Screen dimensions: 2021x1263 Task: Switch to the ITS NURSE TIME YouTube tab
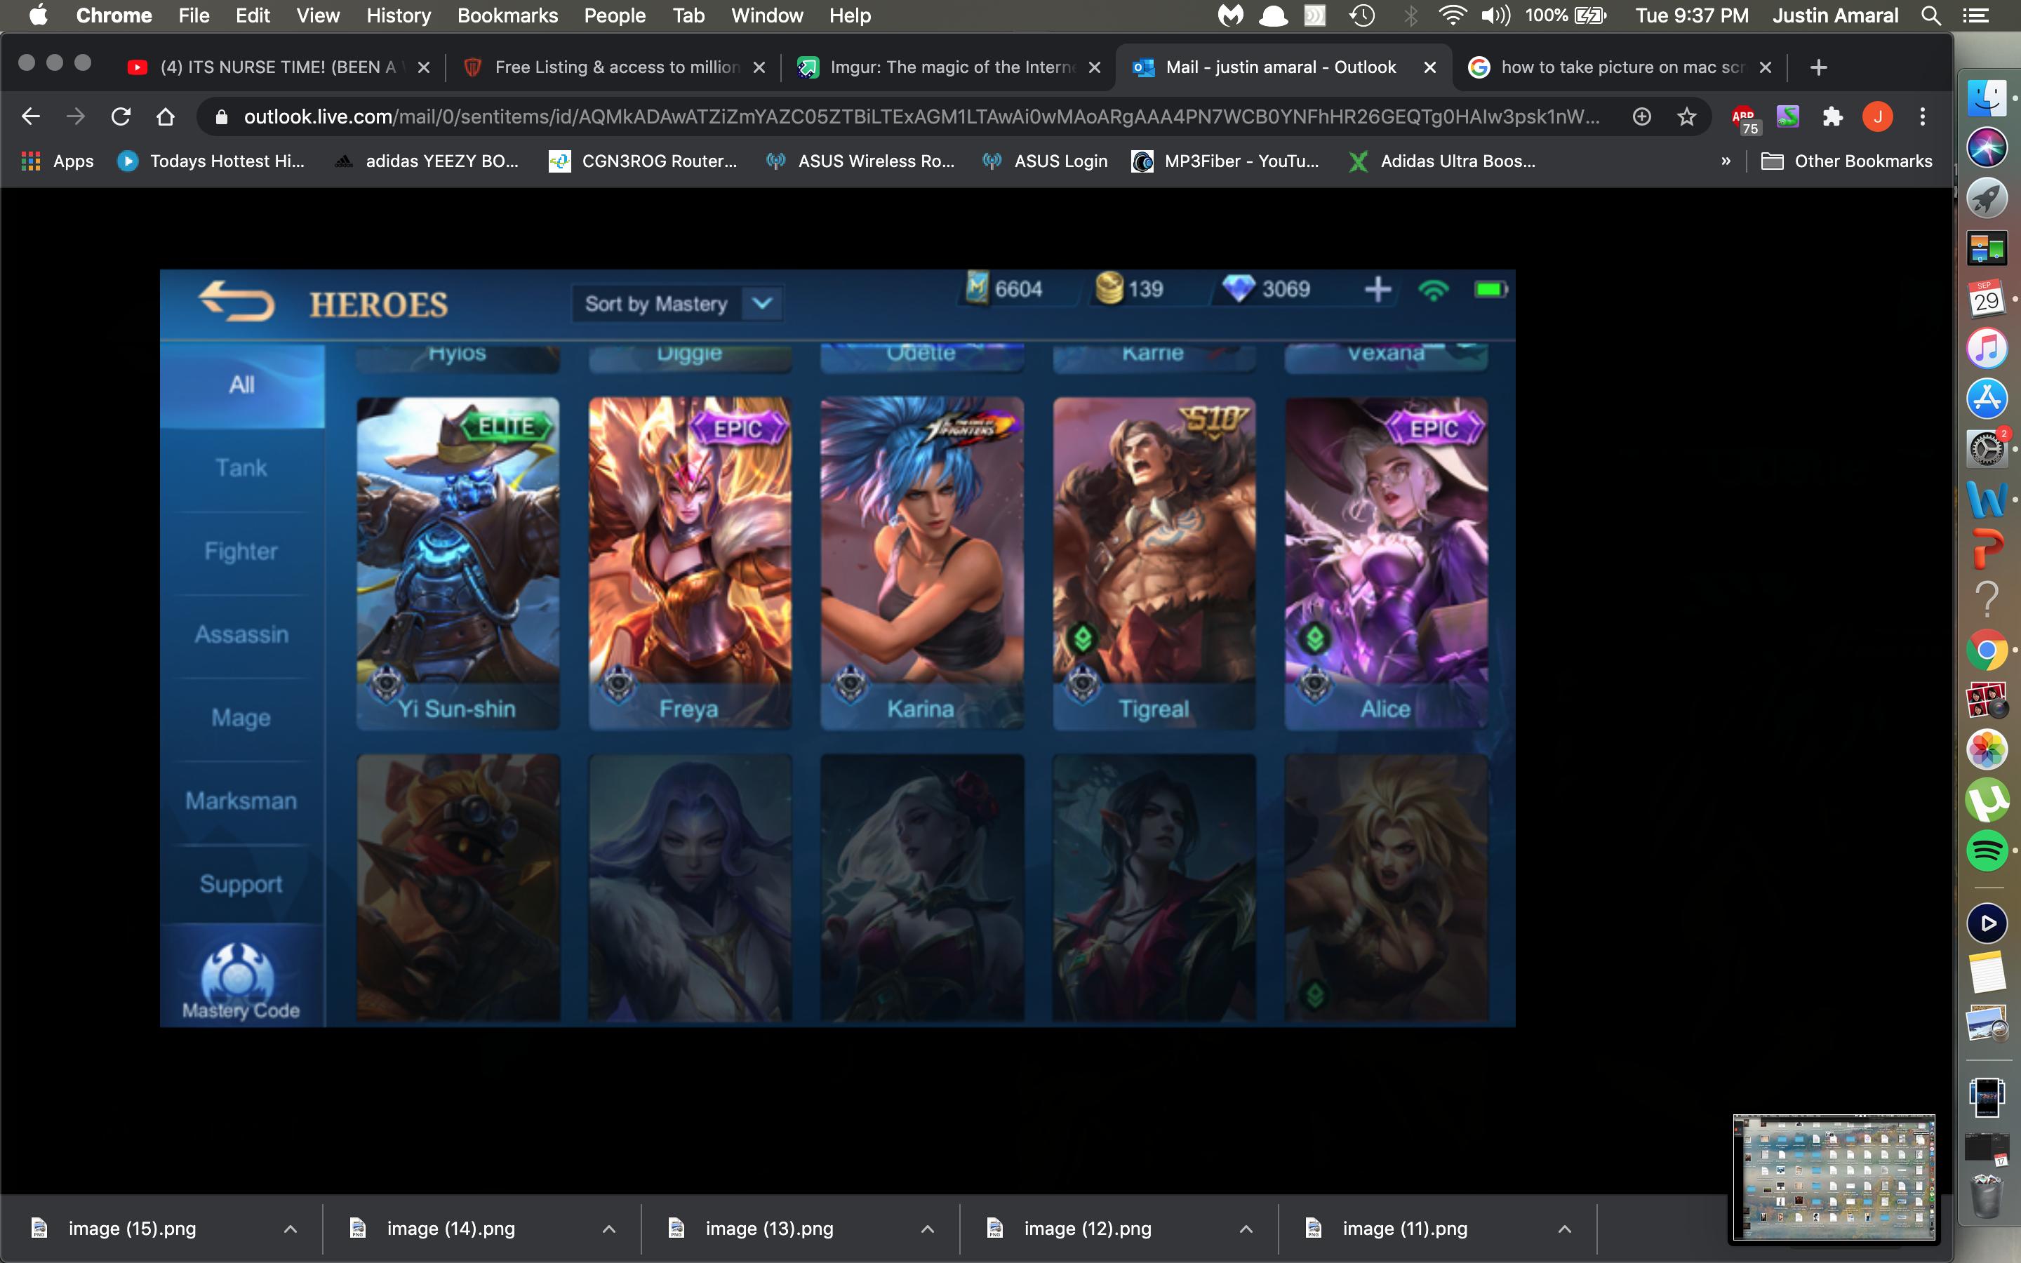[x=278, y=67]
